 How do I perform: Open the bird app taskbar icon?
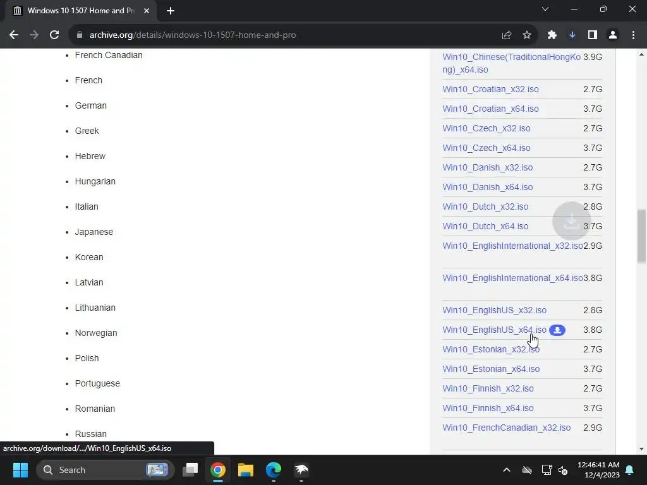pyautogui.click(x=301, y=470)
